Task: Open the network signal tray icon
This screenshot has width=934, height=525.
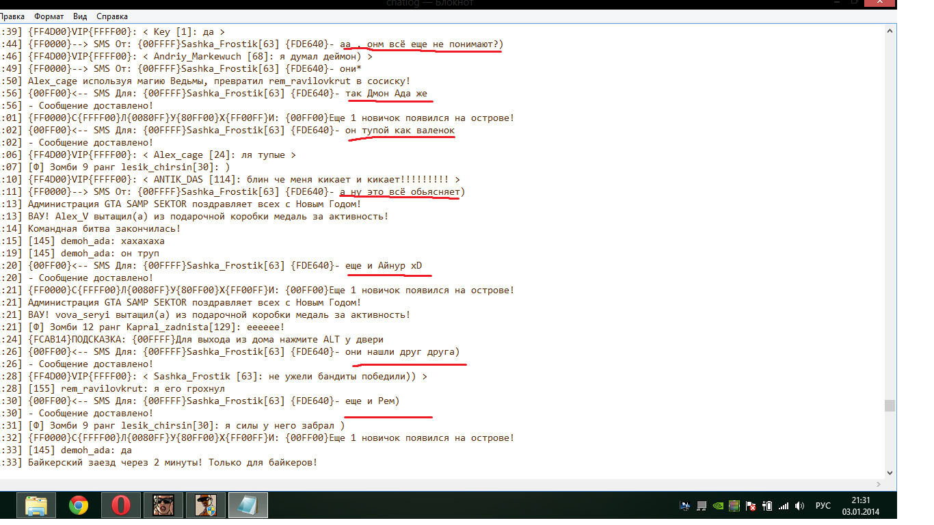Action: point(784,506)
